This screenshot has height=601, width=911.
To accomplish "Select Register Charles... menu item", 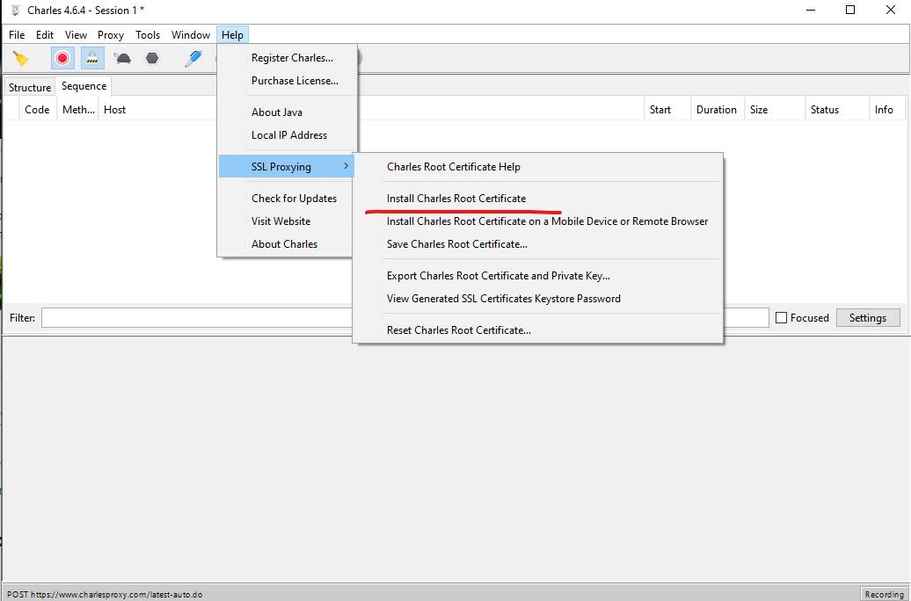I will 287,57.
